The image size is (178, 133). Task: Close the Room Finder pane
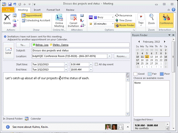click(x=173, y=35)
